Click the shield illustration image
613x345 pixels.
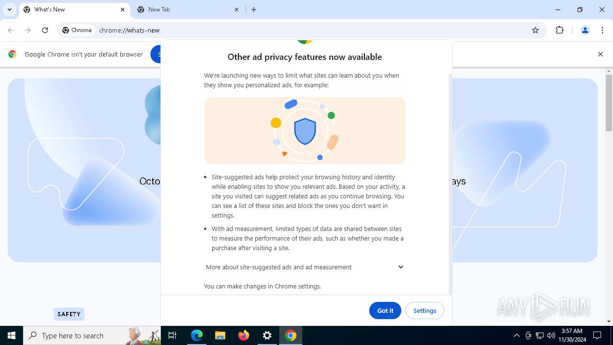[305, 131]
